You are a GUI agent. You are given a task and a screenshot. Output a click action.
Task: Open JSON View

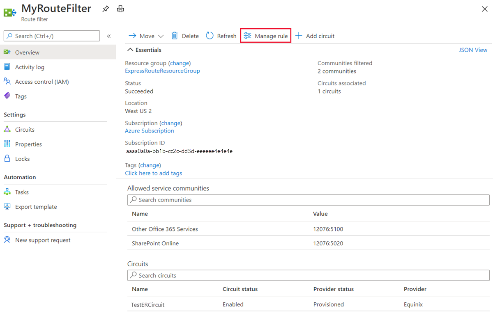click(x=473, y=50)
